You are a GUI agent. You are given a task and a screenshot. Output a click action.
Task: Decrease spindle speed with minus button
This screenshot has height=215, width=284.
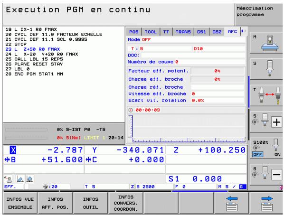pyautogui.click(x=276, y=175)
